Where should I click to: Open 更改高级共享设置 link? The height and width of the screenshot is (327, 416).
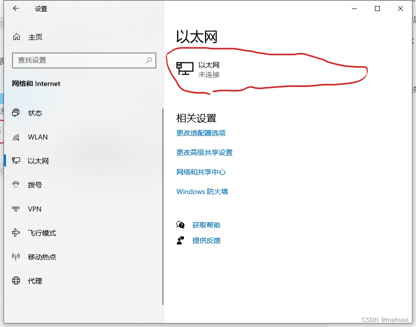[x=204, y=152]
